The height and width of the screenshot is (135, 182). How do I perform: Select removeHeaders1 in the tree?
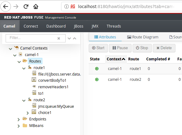(53, 87)
